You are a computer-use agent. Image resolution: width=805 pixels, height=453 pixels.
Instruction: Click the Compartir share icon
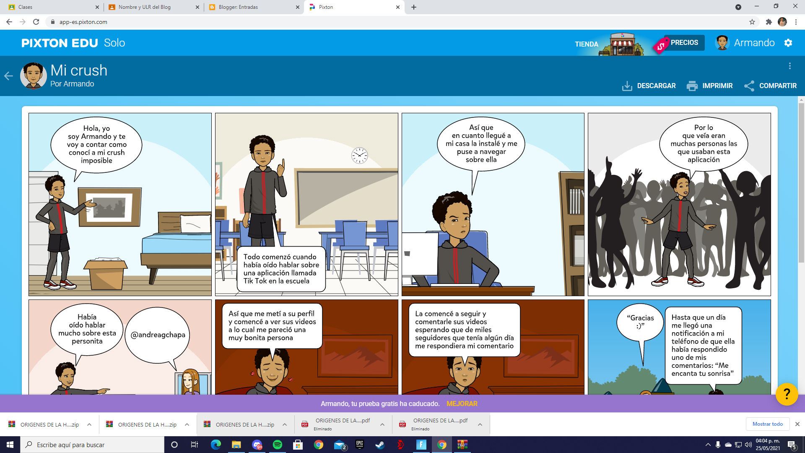point(749,86)
